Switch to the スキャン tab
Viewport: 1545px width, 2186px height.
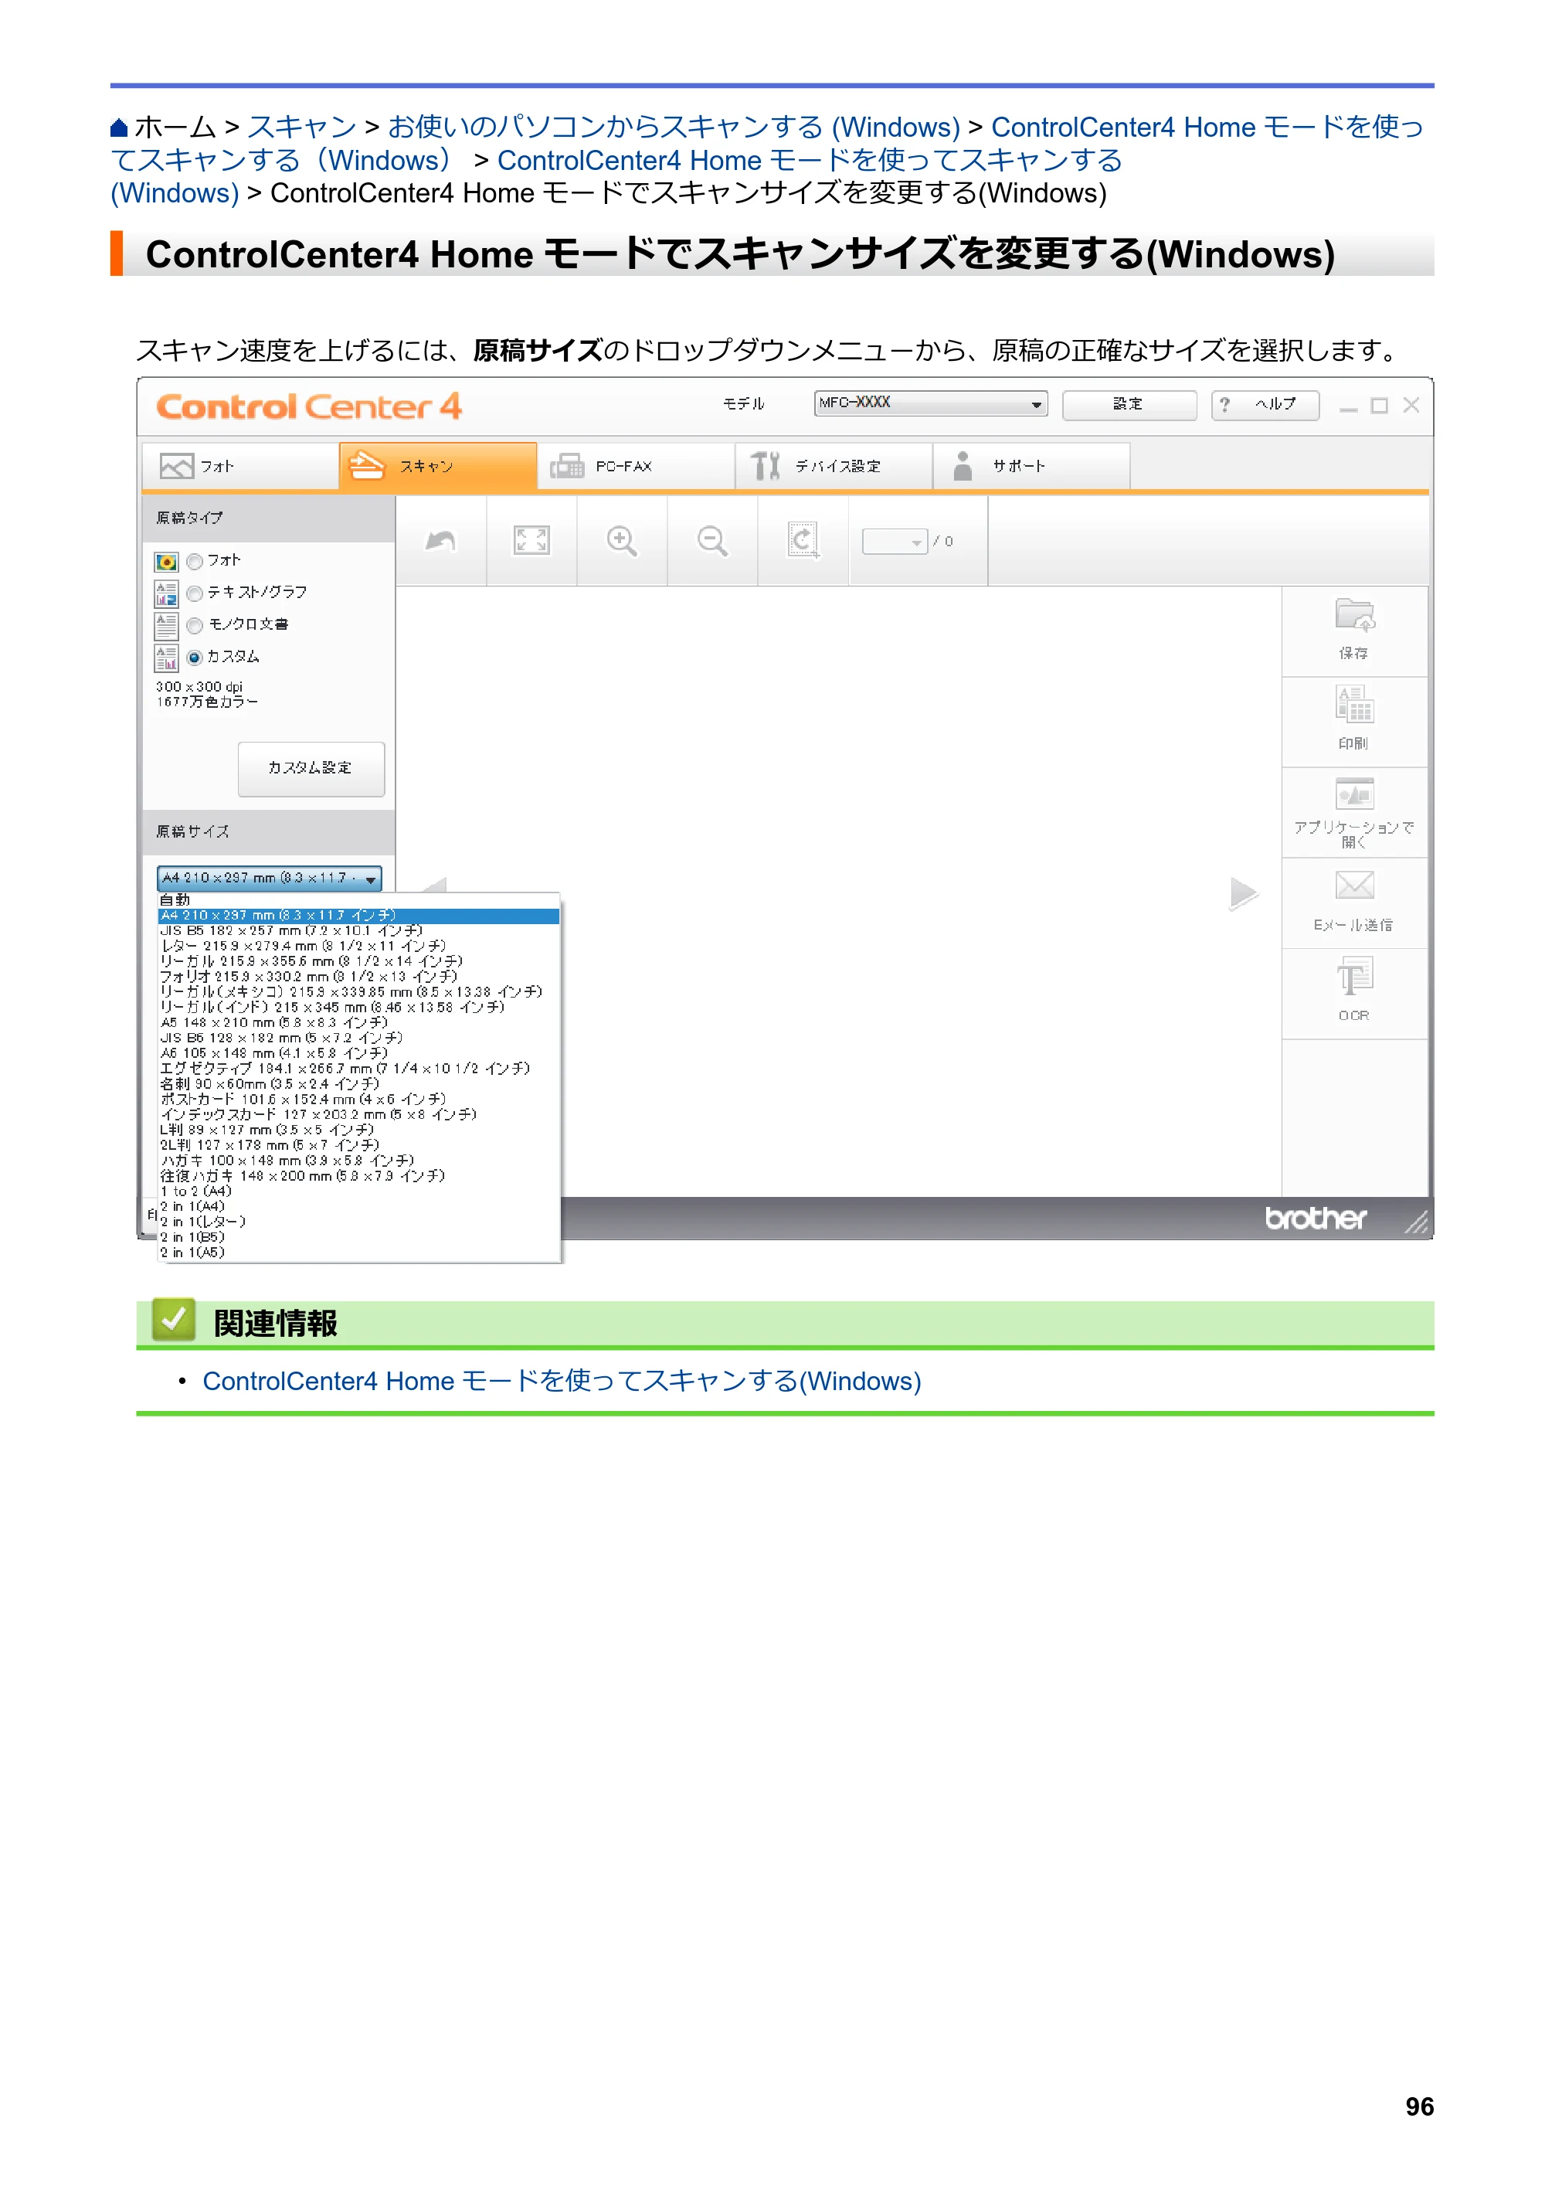tap(438, 467)
